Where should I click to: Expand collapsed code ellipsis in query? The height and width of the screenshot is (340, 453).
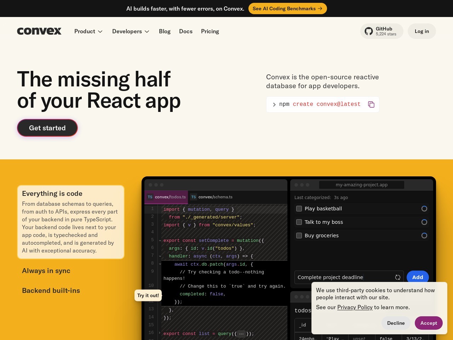(241, 334)
